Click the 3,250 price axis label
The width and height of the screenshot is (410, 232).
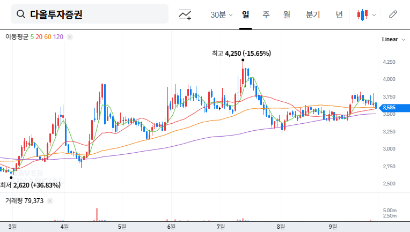(x=389, y=131)
